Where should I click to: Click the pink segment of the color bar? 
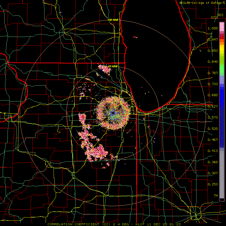tap(222, 27)
